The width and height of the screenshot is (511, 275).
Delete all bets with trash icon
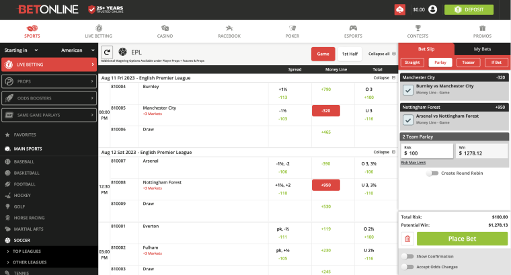(x=407, y=239)
